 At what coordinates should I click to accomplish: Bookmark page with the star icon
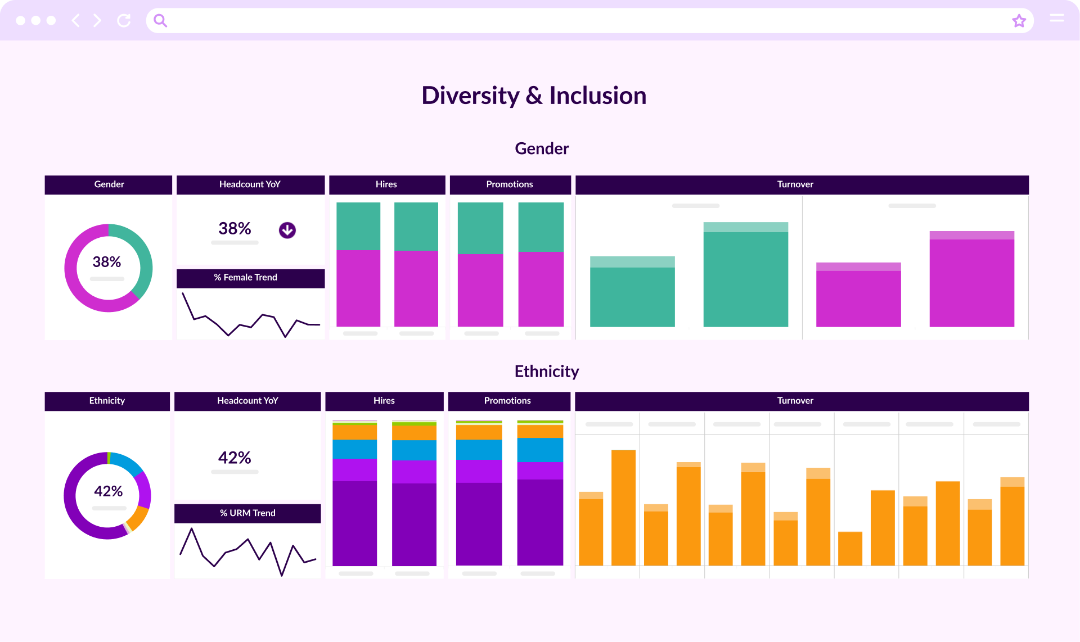1019,21
